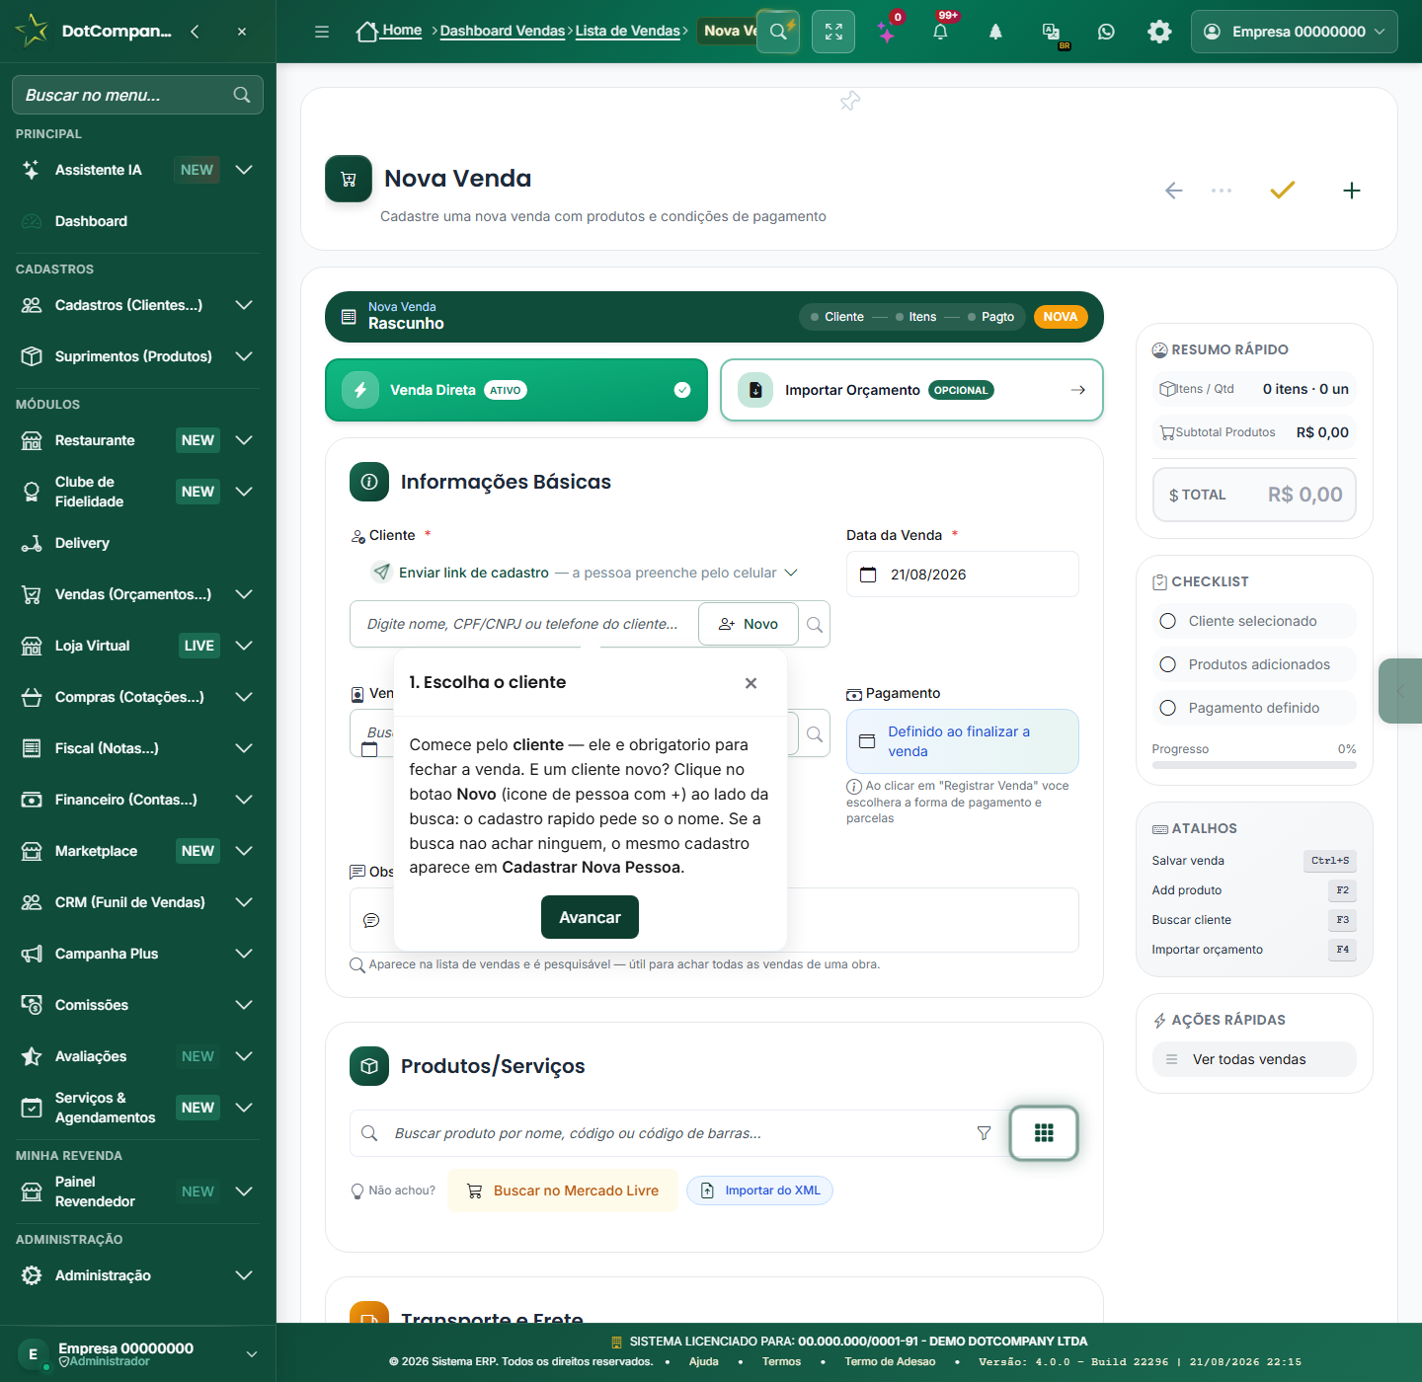Click the yellow checkmark save icon
Screen dimensions: 1422x1382
point(1282,190)
